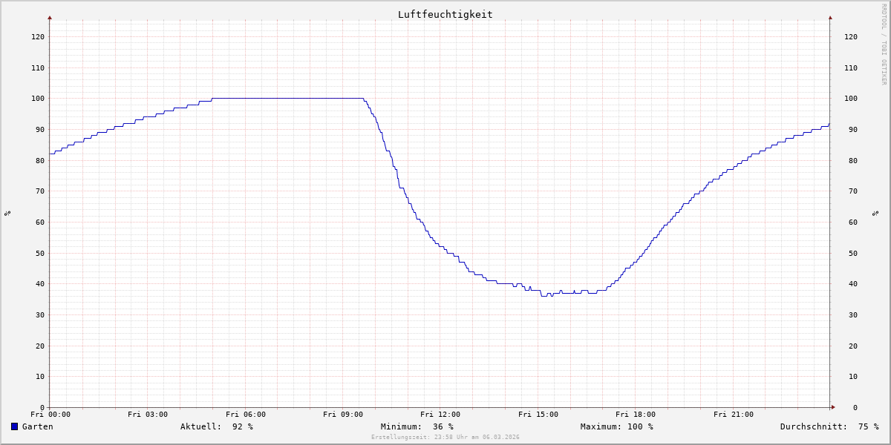Click the 70 label on the left axis
Image resolution: width=891 pixels, height=445 pixels.
point(40,191)
